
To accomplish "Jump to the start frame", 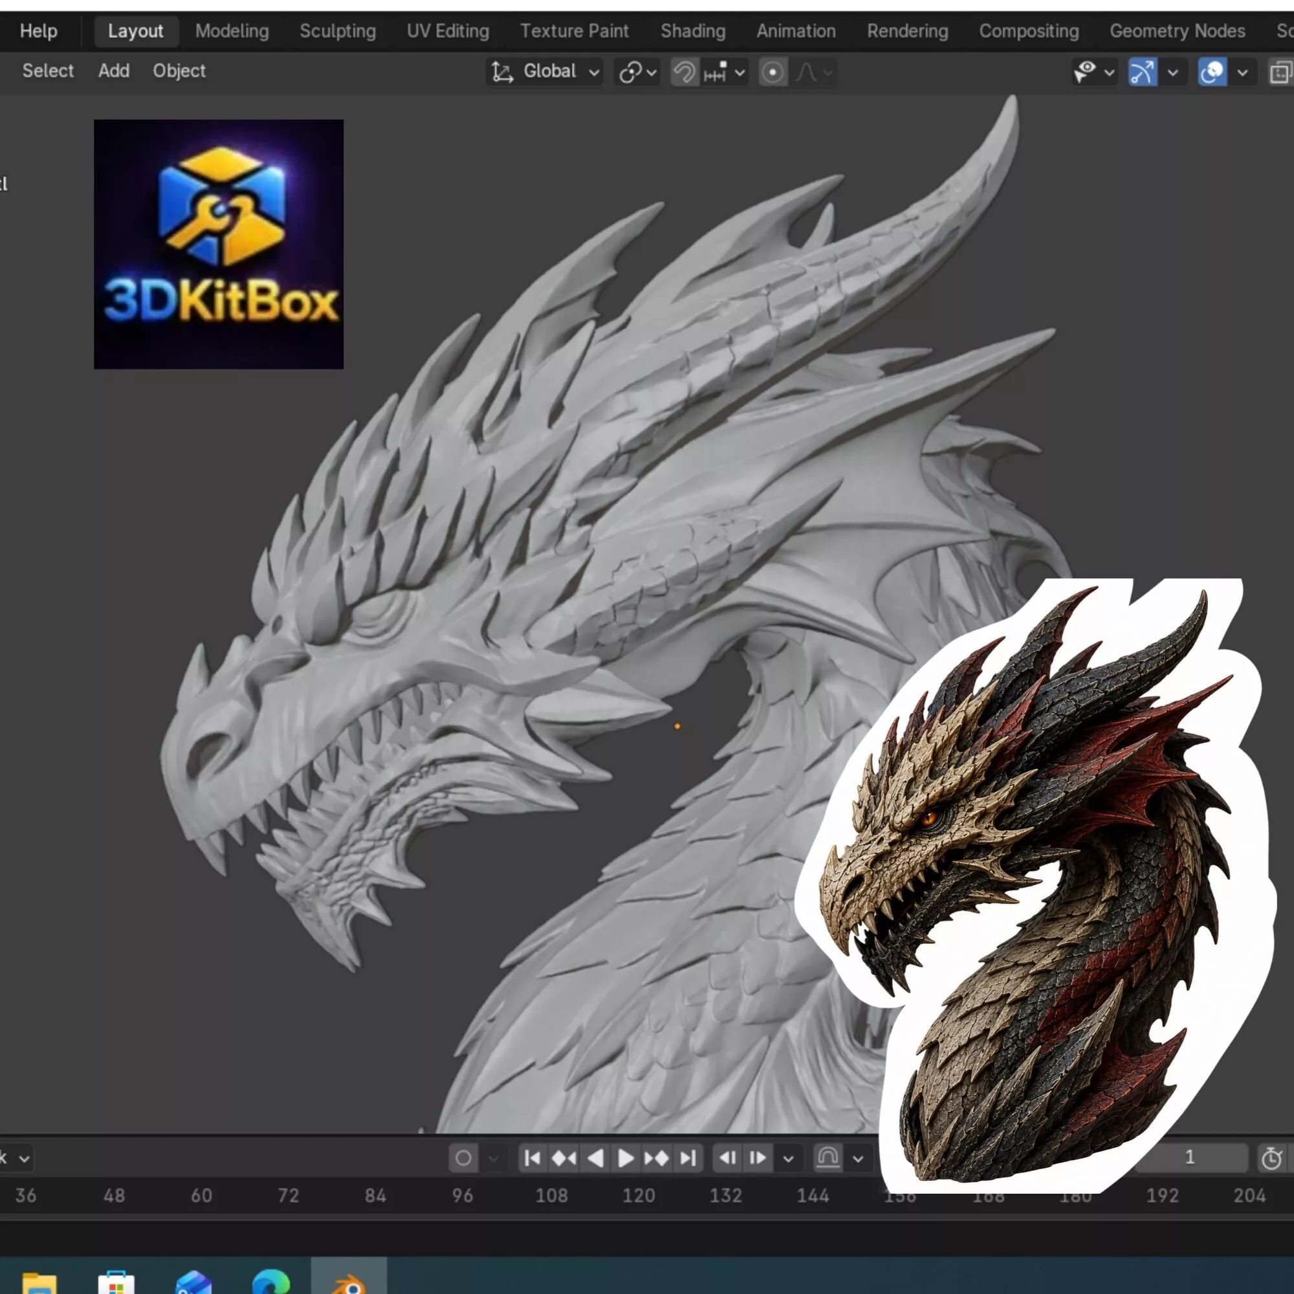I will pos(533,1158).
